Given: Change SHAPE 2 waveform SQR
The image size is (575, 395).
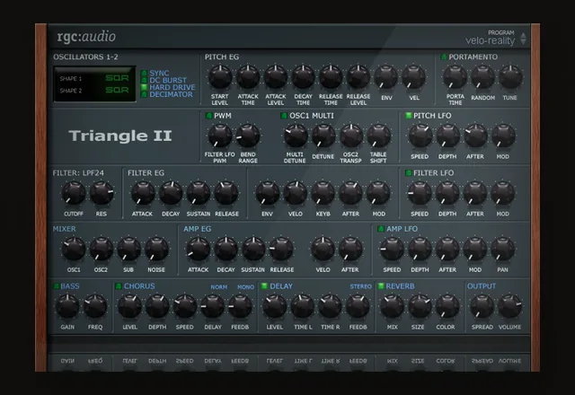Looking at the screenshot, I should tap(117, 90).
